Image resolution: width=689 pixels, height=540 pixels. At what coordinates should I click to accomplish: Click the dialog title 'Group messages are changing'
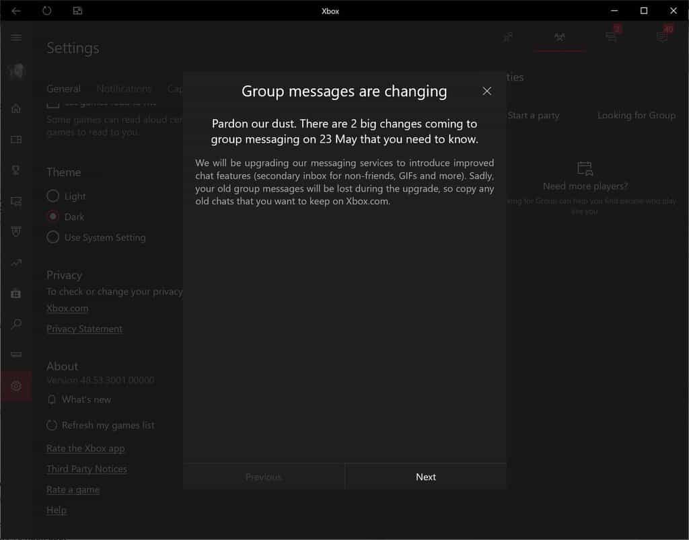coord(344,91)
